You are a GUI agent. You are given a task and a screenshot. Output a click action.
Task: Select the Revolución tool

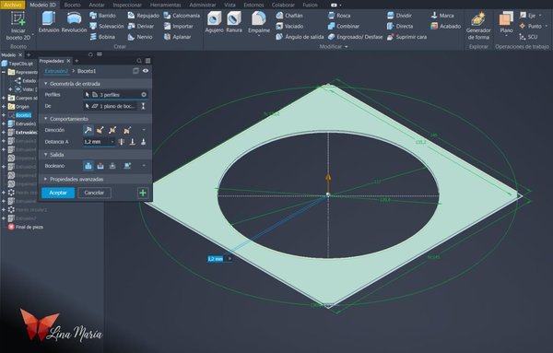pyautogui.click(x=74, y=22)
